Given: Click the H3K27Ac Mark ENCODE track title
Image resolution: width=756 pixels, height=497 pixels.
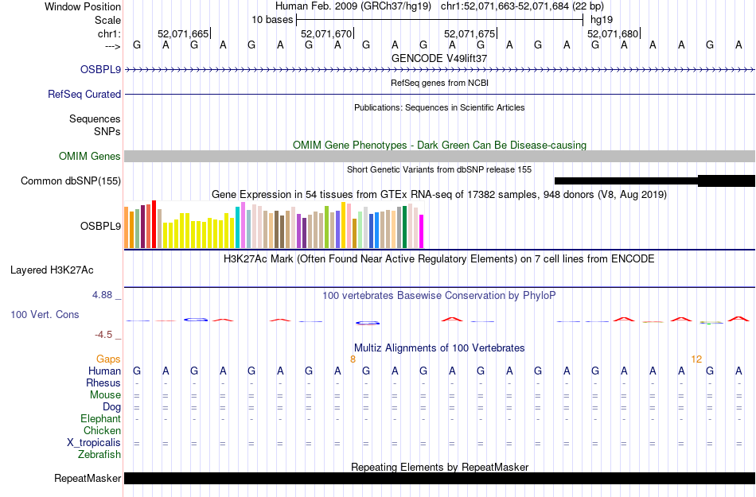Looking at the screenshot, I should point(439,259).
